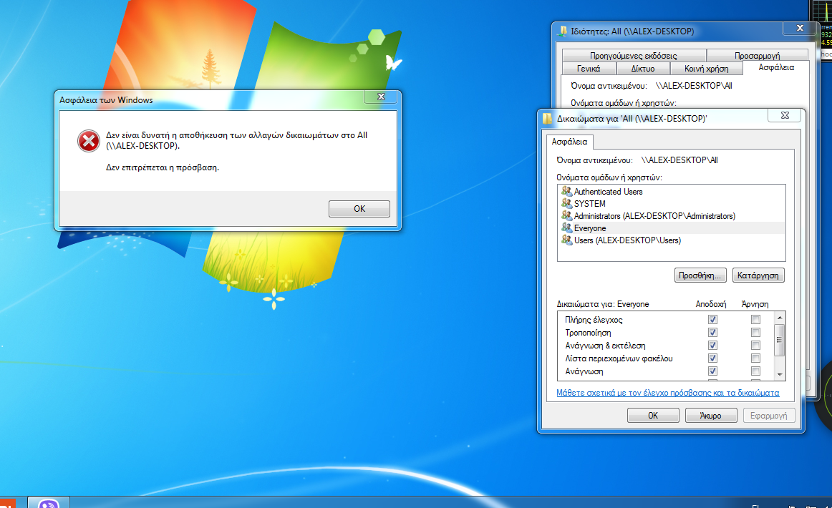The width and height of the screenshot is (832, 508).
Task: Click the Προσθήκη... button
Action: click(700, 275)
